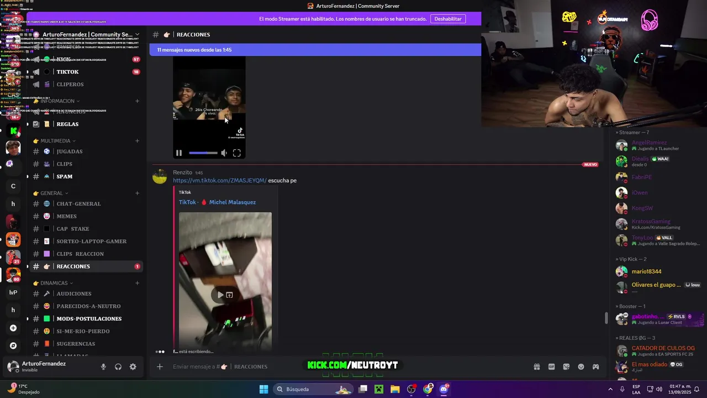707x398 pixels.
Task: Open the TIKTOK channel
Action: (x=86, y=72)
